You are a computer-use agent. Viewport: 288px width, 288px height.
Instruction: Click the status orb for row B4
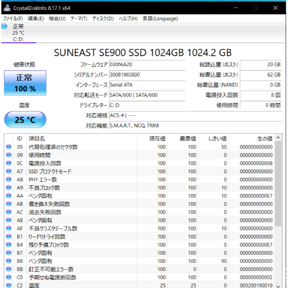(x=9, y=245)
